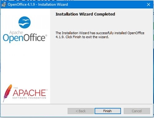Click the 'SOFTWARE FOUNDATION' caption text
Screen dimensions: 154x118
coord(29,98)
